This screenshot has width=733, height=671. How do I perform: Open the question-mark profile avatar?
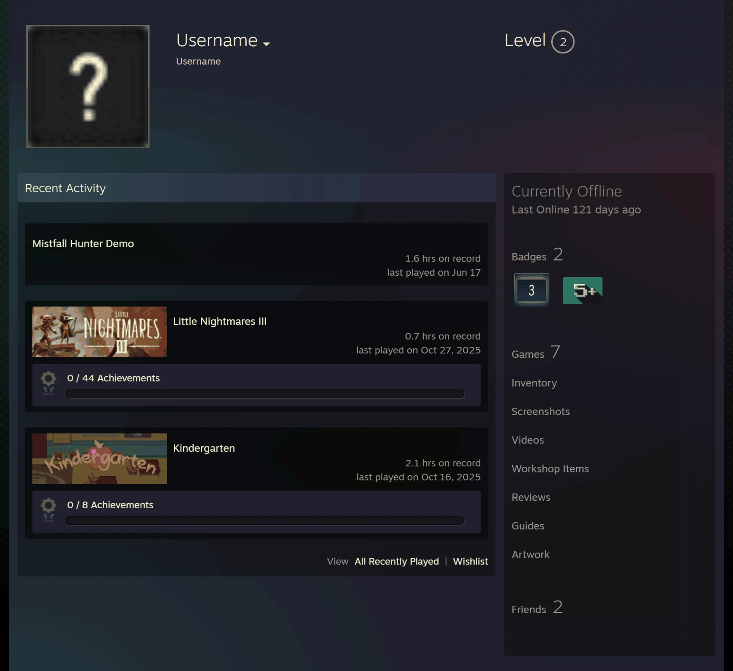(x=88, y=86)
